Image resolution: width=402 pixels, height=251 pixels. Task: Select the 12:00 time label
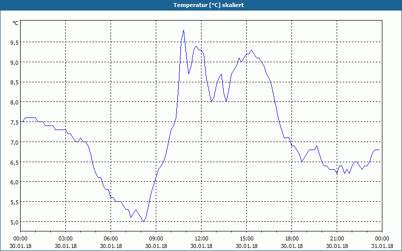coord(202,239)
